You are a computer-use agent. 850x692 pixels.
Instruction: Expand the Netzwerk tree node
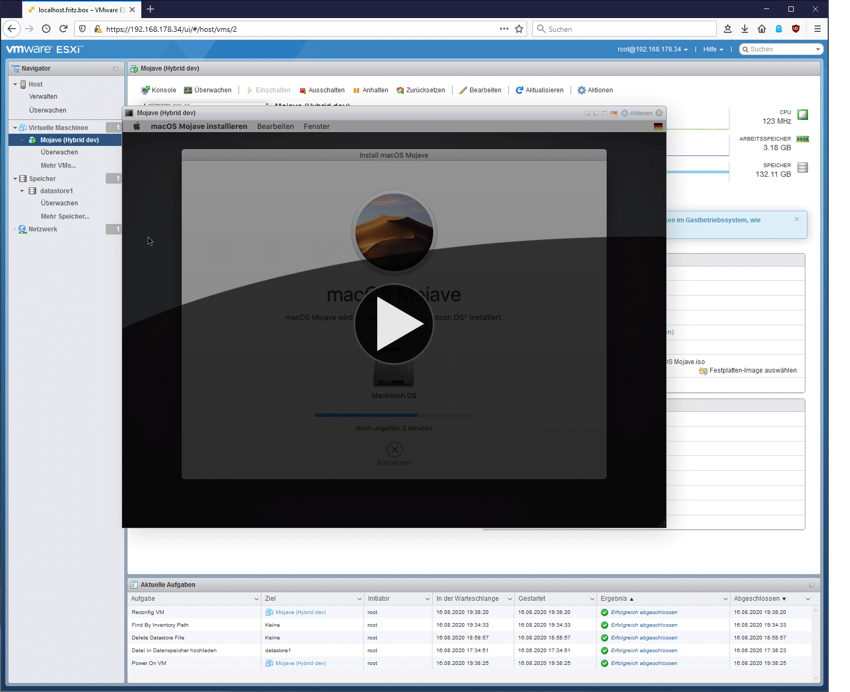tap(15, 229)
